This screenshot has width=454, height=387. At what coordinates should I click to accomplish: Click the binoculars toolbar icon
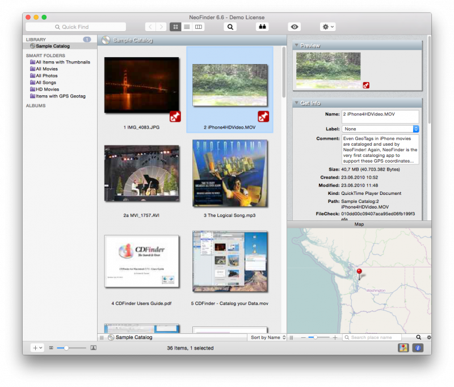262,27
